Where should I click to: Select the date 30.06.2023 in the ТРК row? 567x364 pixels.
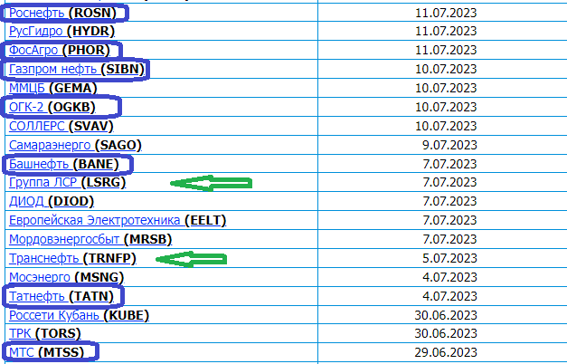(446, 333)
